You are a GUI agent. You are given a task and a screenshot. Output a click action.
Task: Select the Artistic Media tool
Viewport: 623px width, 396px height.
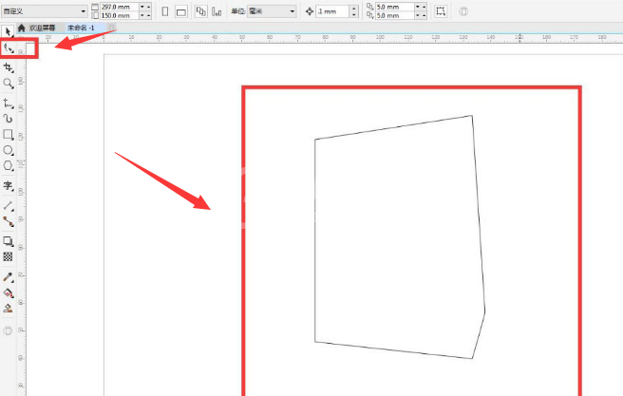pos(8,119)
